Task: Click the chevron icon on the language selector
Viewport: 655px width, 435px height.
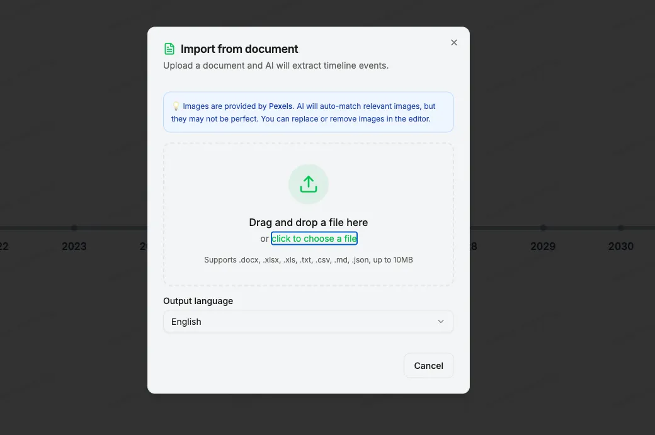Action: point(441,321)
